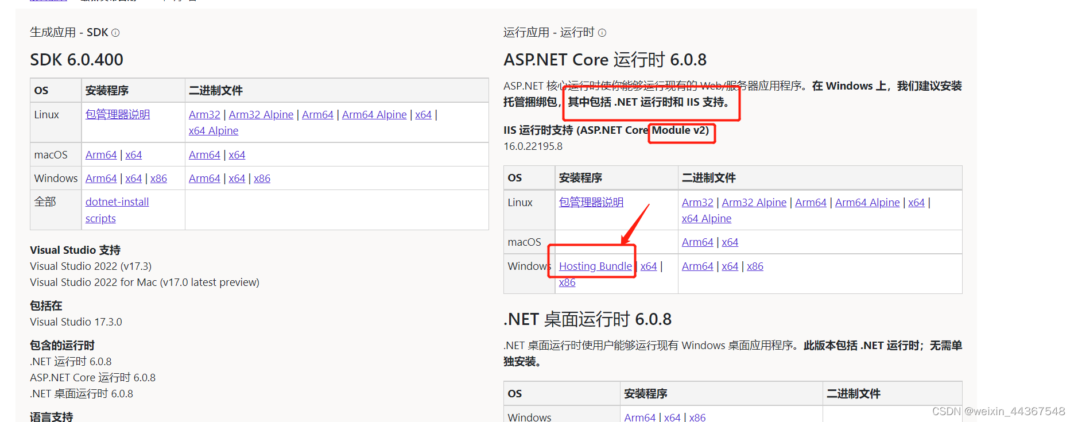Click the 包括在 heading
The width and height of the screenshot is (1074, 422).
(x=46, y=306)
